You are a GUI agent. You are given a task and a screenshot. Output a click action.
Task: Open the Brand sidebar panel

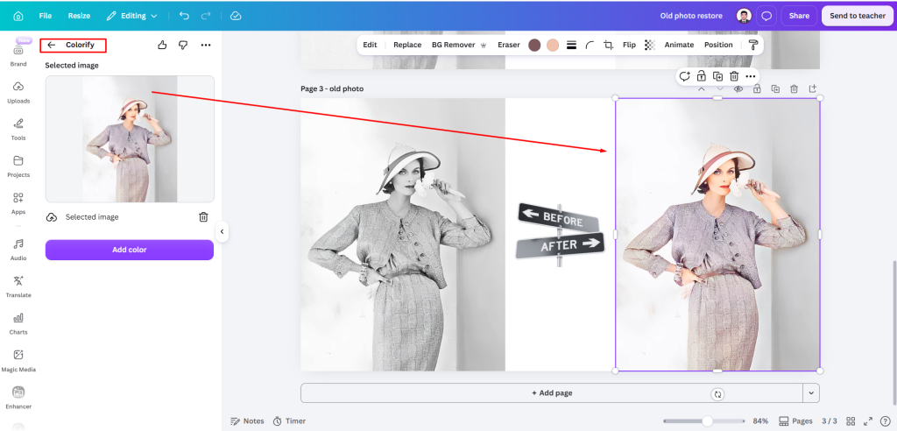pyautogui.click(x=18, y=55)
